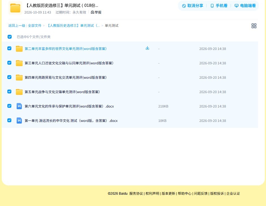Click 企业认证 footer link
This screenshot has height=206, width=266.
pyautogui.click(x=233, y=194)
